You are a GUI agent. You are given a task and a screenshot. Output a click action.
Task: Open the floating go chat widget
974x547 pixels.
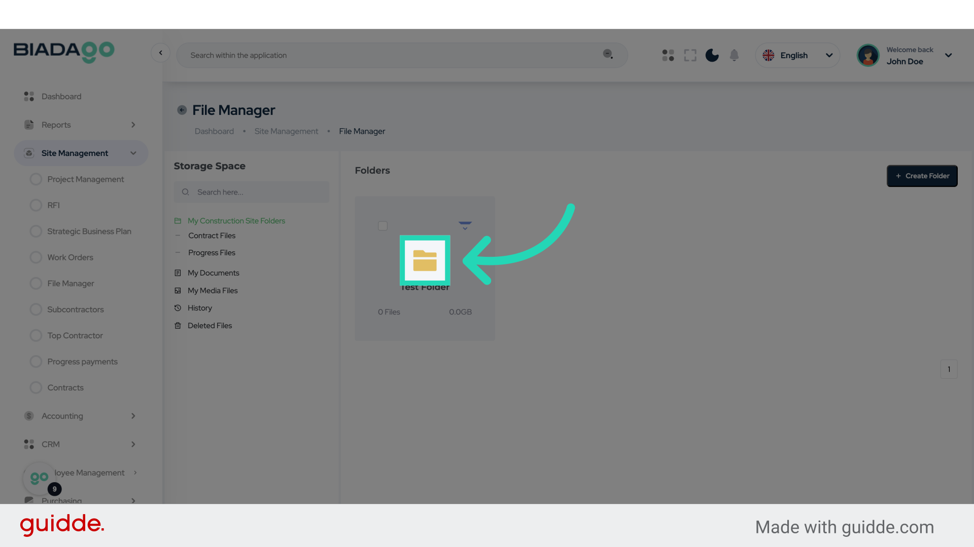pyautogui.click(x=39, y=478)
